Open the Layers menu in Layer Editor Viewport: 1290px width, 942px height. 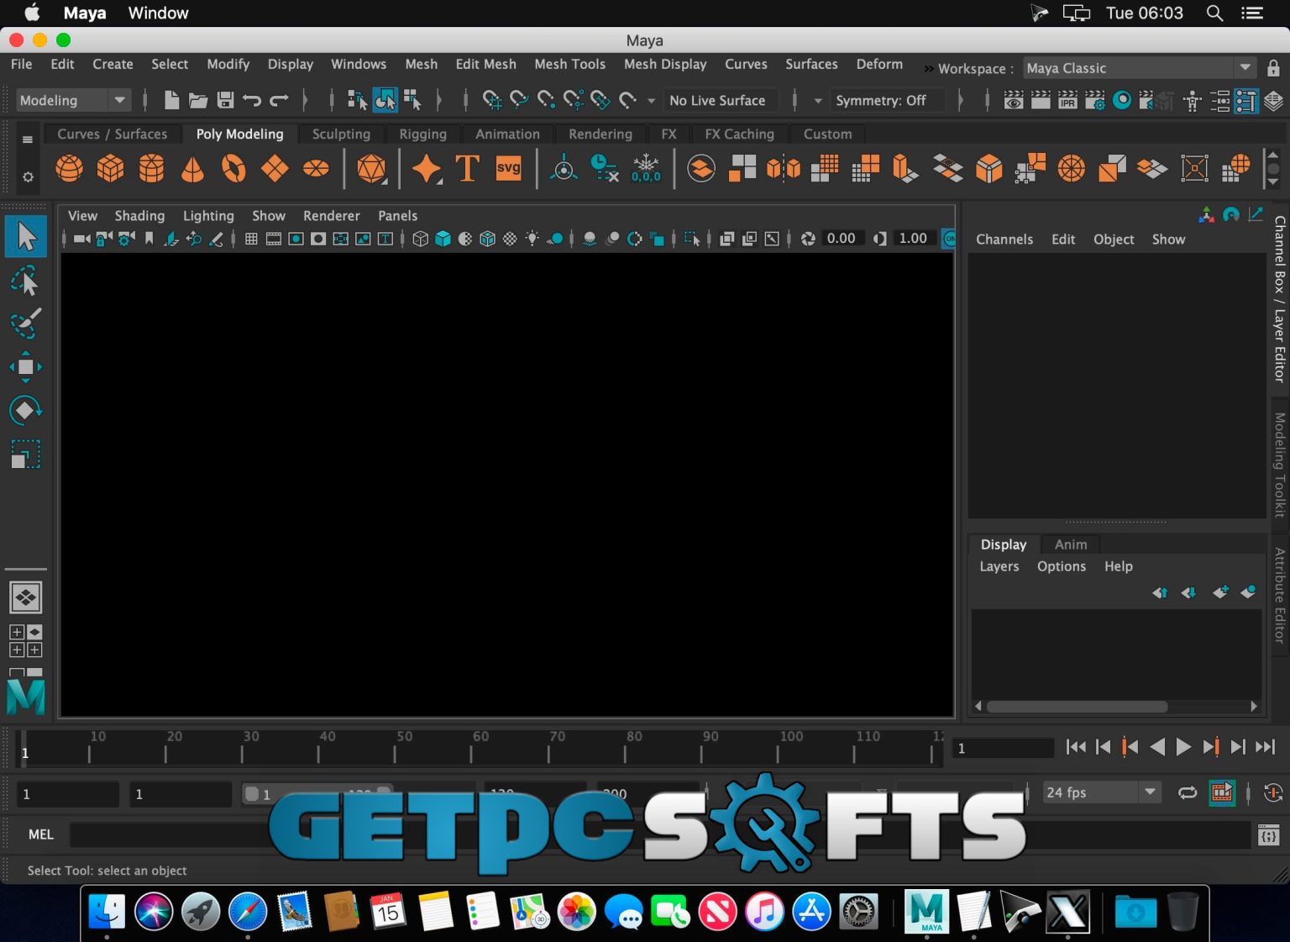pyautogui.click(x=999, y=566)
